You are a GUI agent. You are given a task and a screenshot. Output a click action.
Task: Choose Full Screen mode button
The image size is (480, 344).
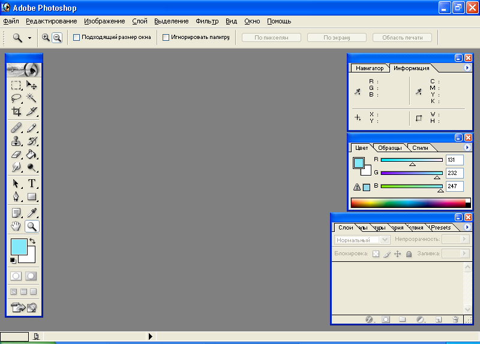34,291
